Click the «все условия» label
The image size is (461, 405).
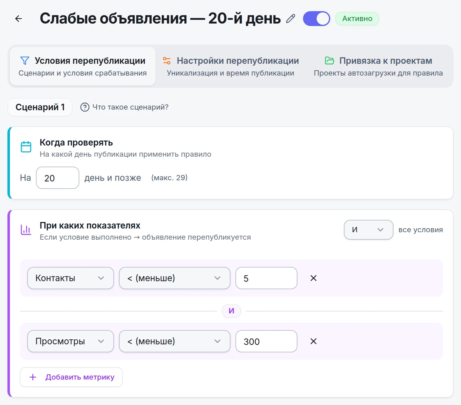(x=420, y=230)
